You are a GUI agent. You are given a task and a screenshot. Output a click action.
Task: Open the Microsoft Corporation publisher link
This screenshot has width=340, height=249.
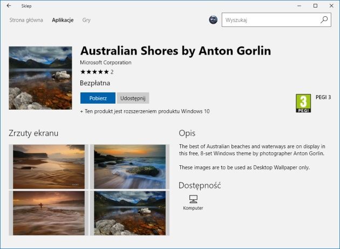tap(106, 63)
